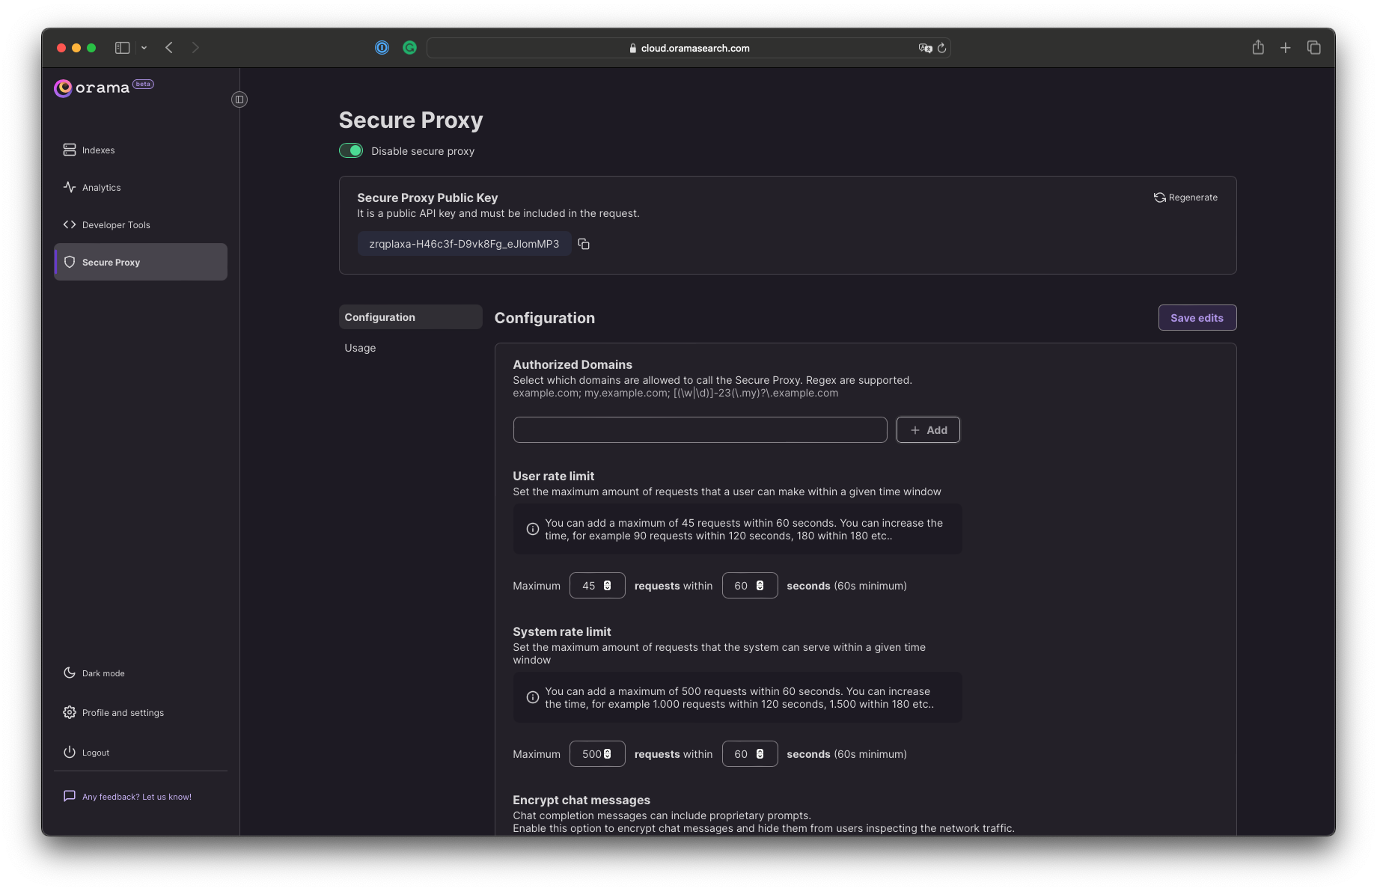
Task: Open the Analytics section
Action: click(x=141, y=187)
